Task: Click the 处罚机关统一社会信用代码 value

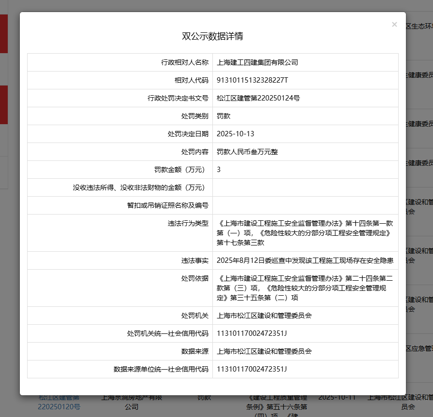Action: click(252, 333)
